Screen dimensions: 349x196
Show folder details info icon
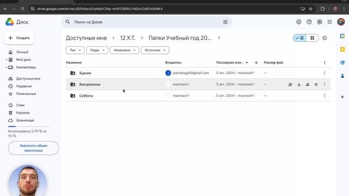[324, 38]
